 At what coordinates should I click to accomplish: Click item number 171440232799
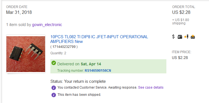point(64,47)
